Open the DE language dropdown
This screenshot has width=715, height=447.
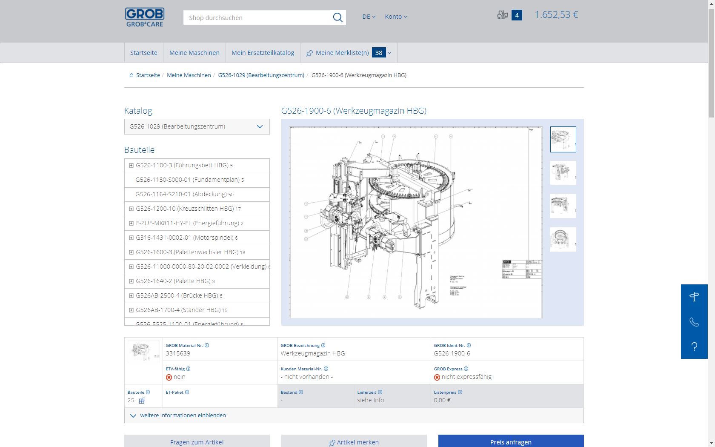[369, 17]
